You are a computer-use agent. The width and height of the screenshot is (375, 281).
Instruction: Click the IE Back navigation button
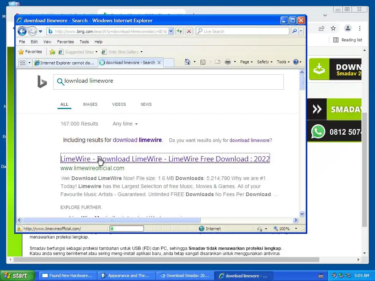tap(22, 31)
